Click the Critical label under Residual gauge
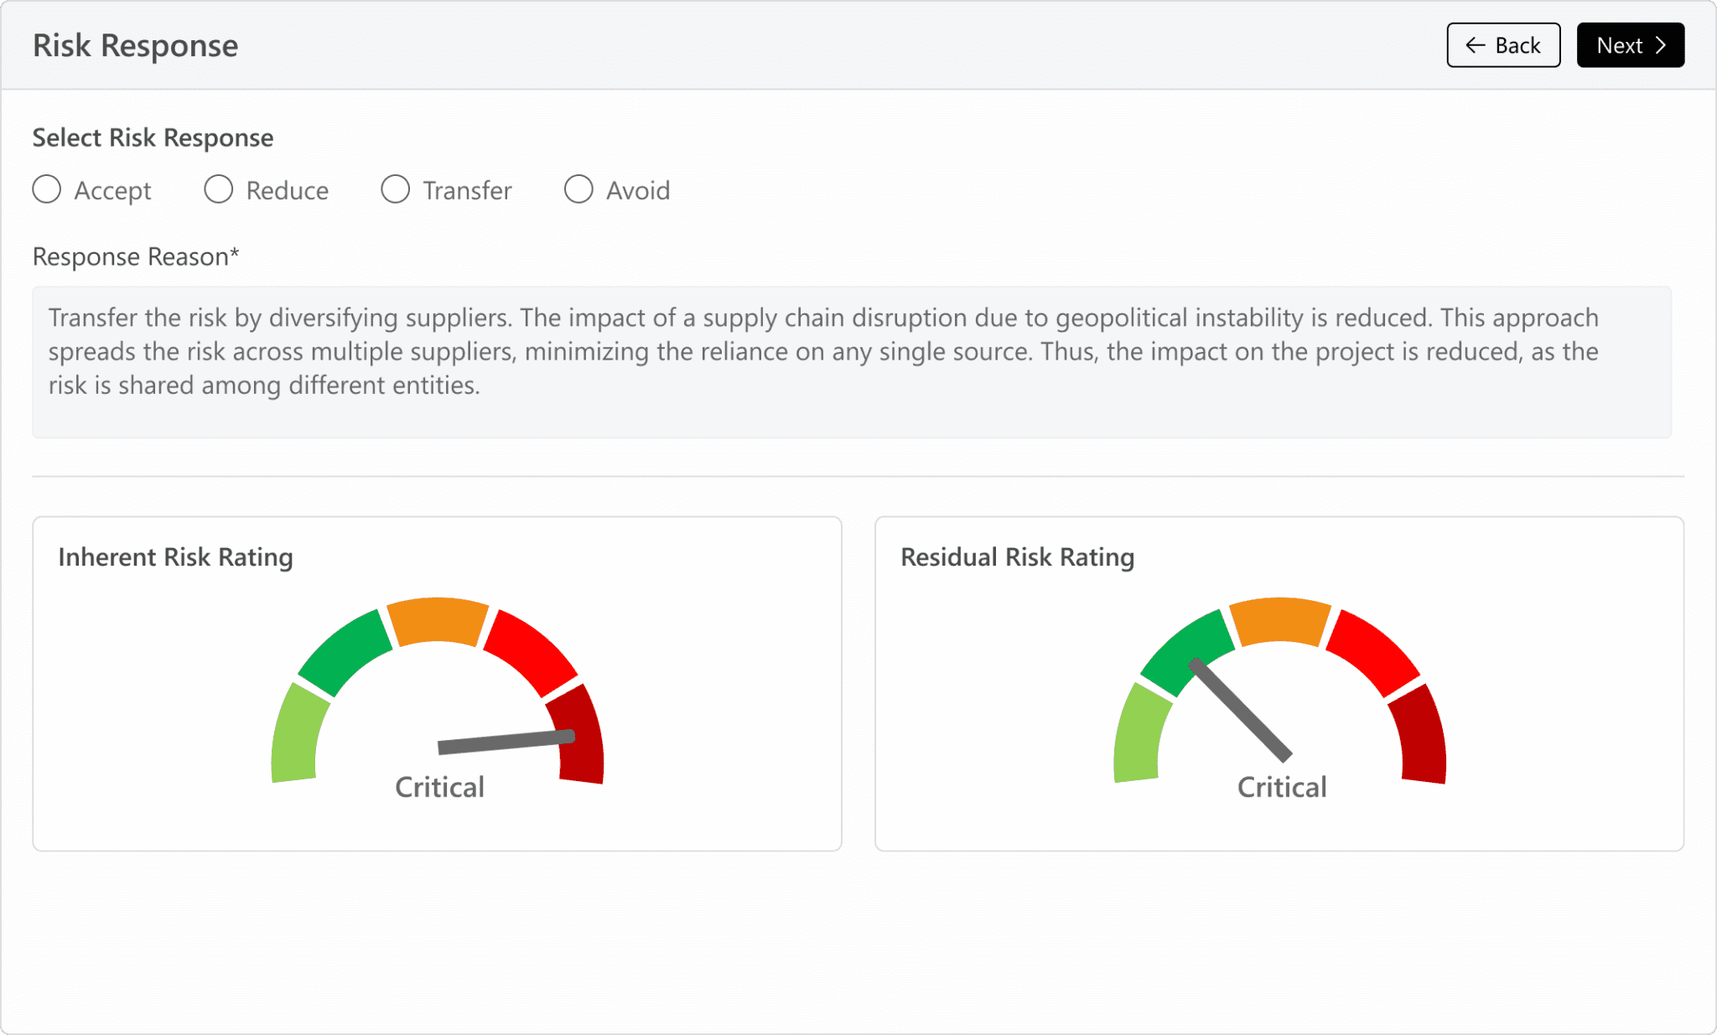The image size is (1717, 1035). 1282,787
